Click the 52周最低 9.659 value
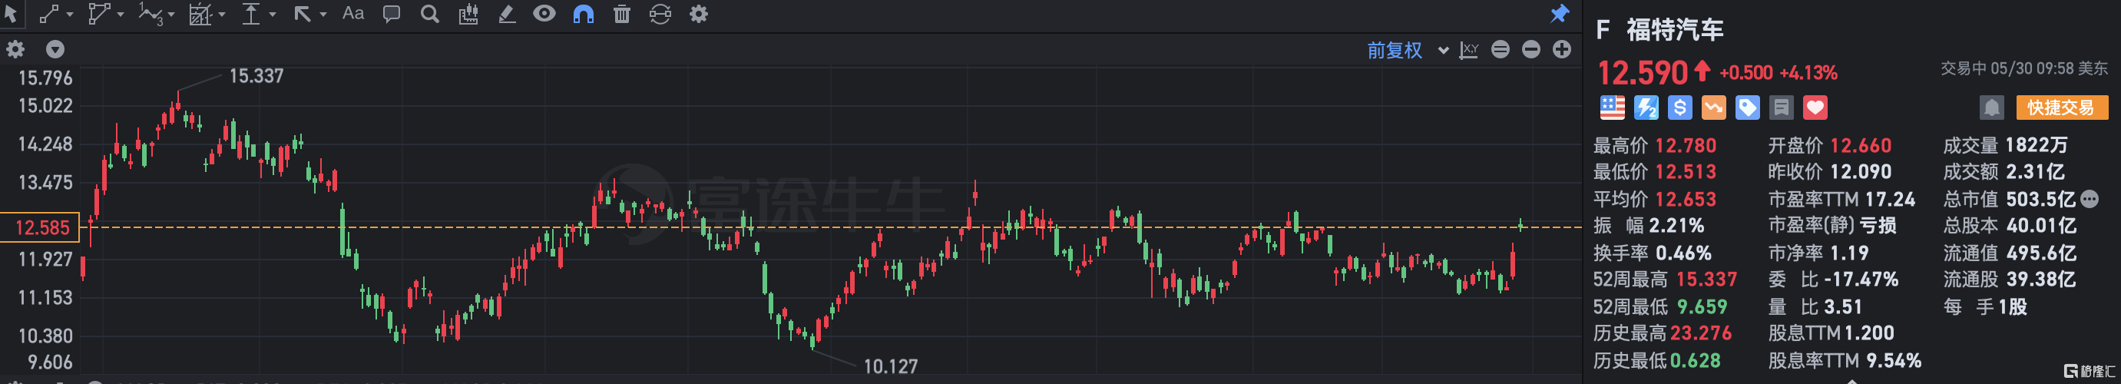The image size is (2121, 384). point(1702,306)
